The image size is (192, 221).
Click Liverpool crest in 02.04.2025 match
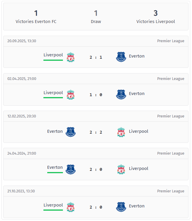tap(71, 95)
